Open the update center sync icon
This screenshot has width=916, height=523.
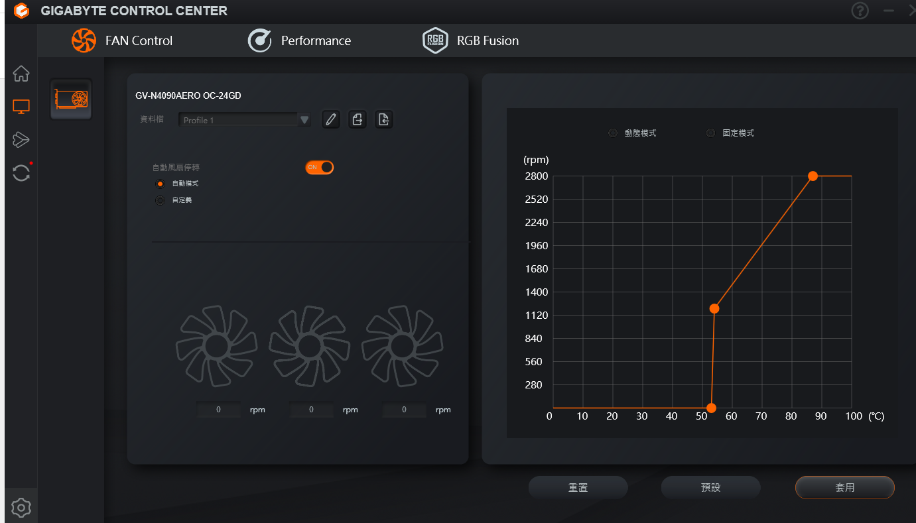(x=21, y=173)
